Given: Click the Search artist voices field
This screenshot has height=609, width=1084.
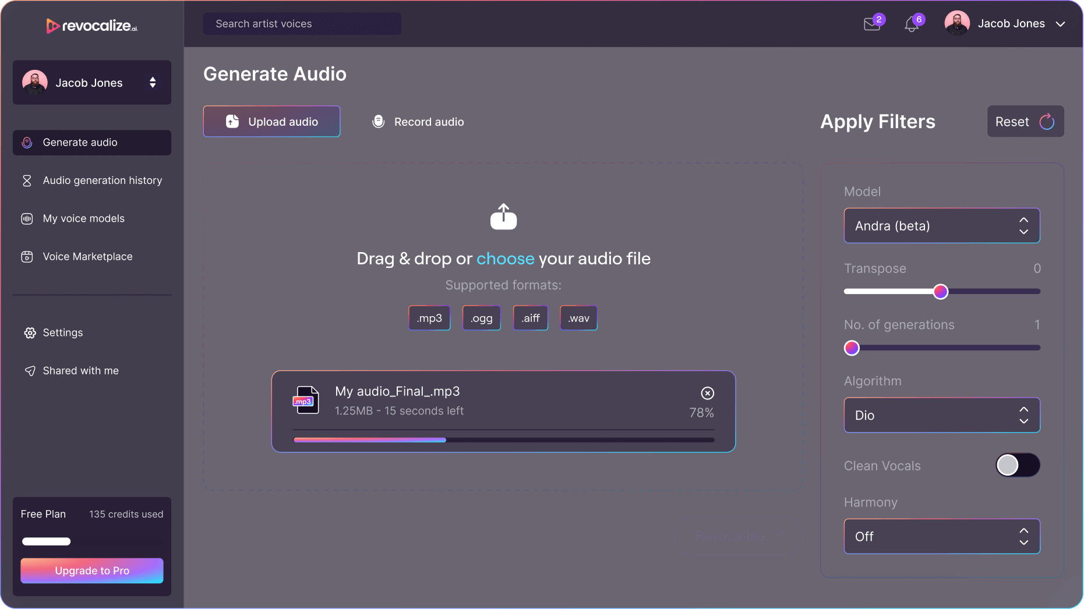Looking at the screenshot, I should tap(302, 23).
